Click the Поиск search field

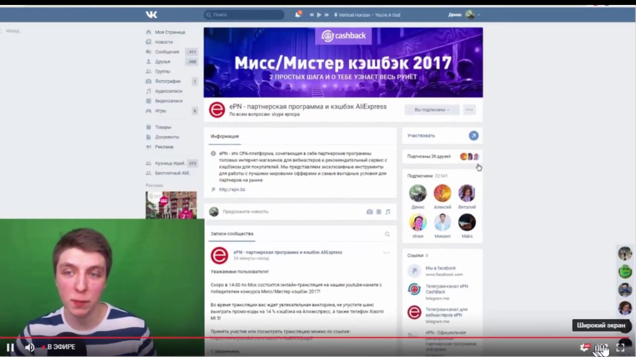(x=244, y=15)
